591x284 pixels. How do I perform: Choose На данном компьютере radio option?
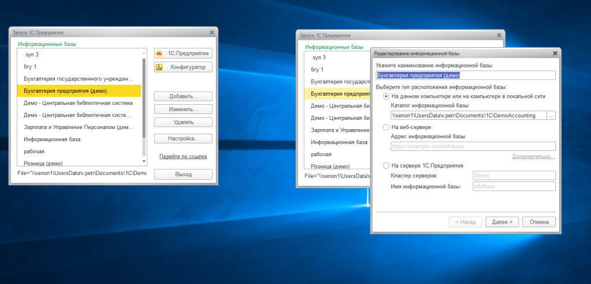[x=386, y=96]
